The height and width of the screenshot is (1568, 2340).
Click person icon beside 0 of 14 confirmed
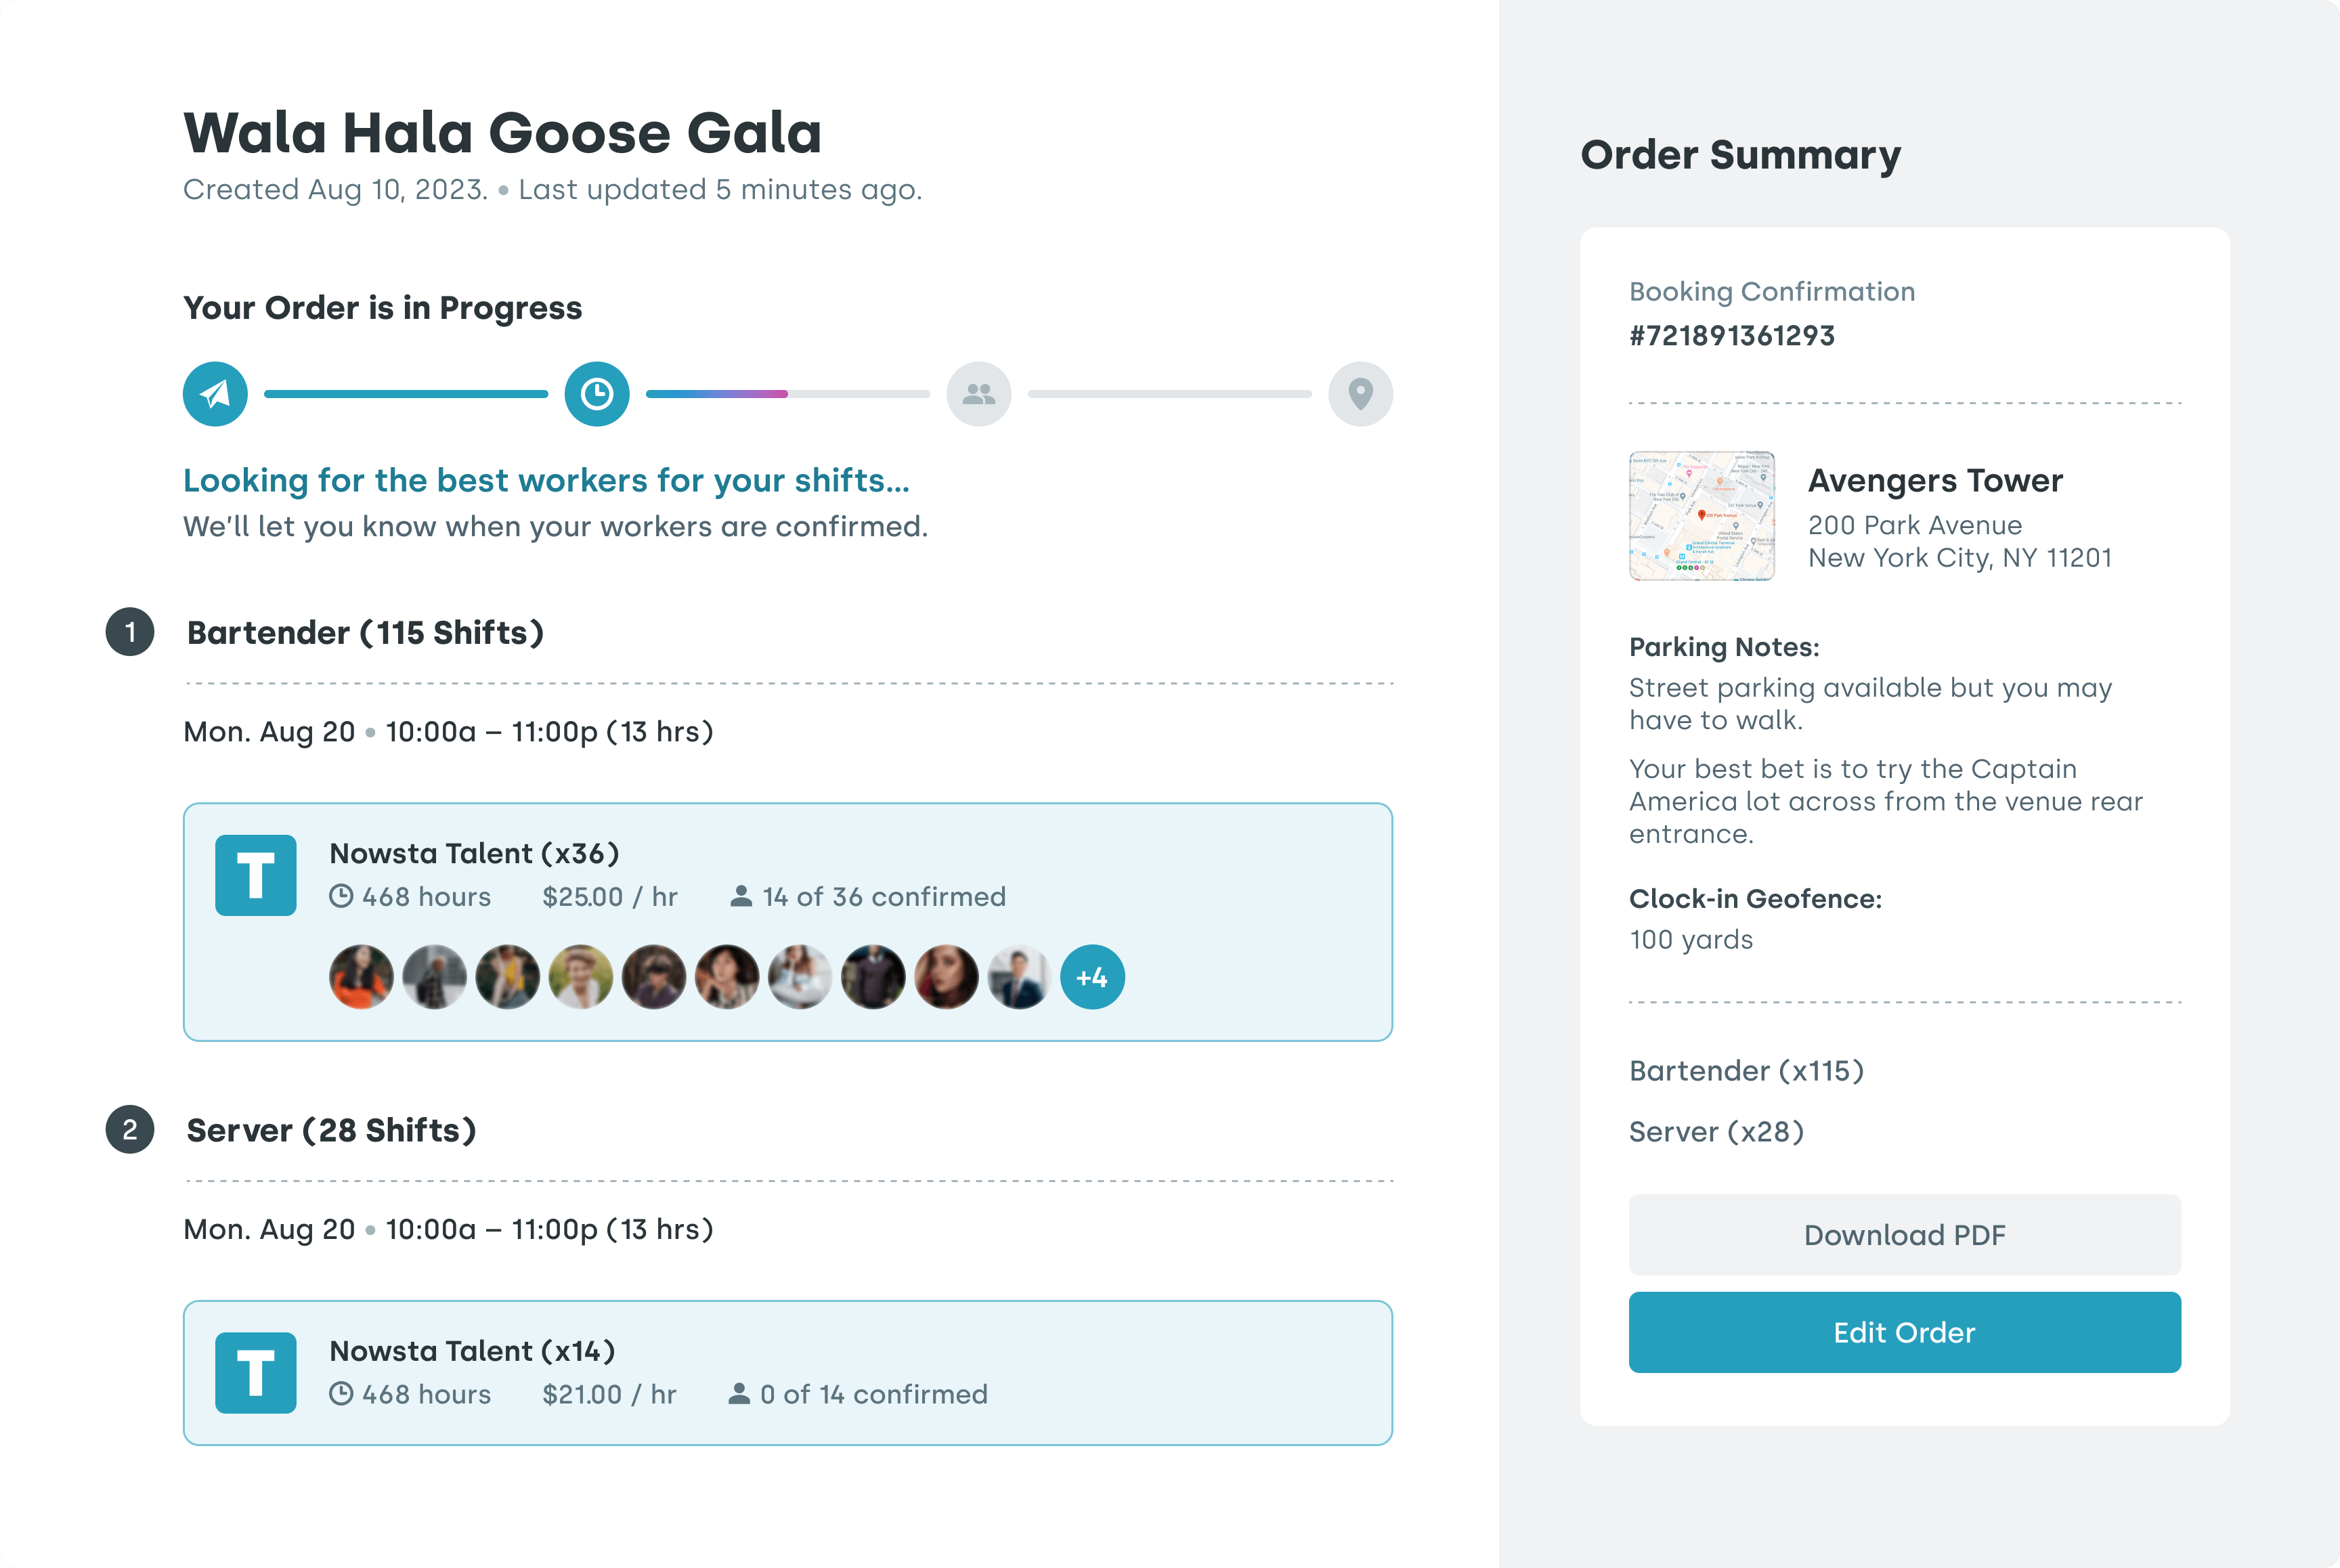pyautogui.click(x=739, y=1393)
